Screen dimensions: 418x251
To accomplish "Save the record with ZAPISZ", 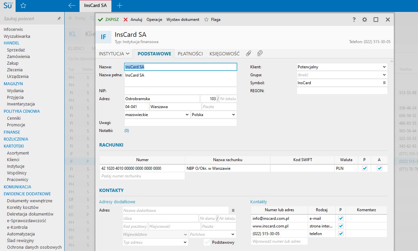I will [x=108, y=20].
